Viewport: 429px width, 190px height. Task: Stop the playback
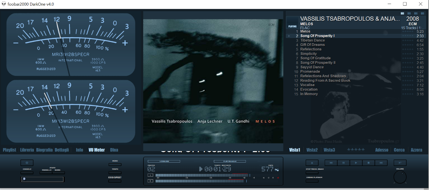pos(369,163)
